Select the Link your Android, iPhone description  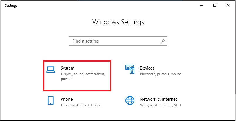81,105
